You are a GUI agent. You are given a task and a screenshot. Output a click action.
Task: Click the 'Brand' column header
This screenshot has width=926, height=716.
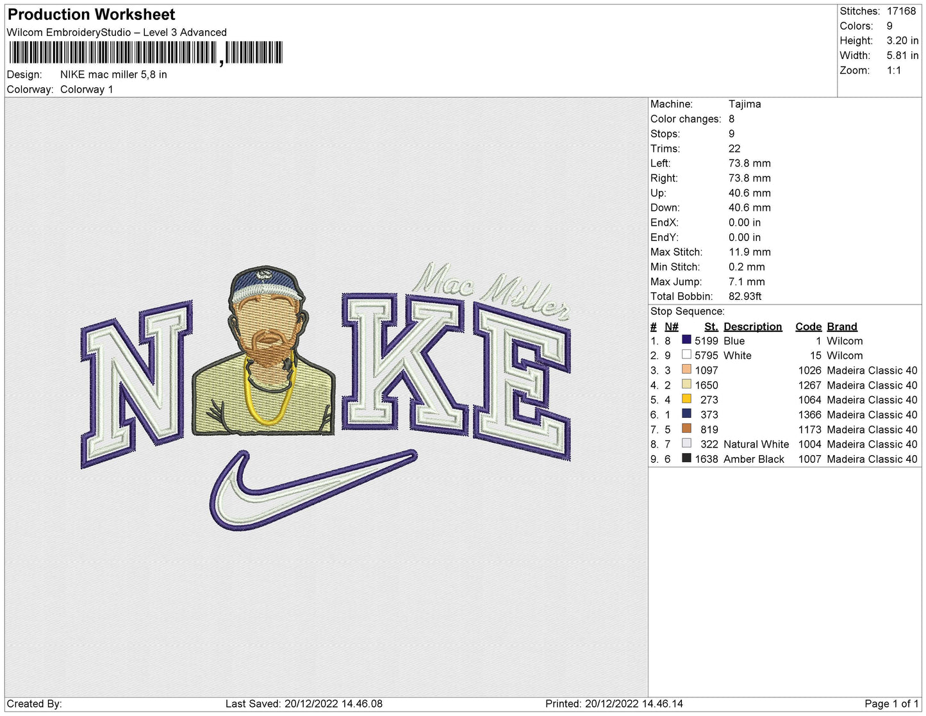coord(842,326)
